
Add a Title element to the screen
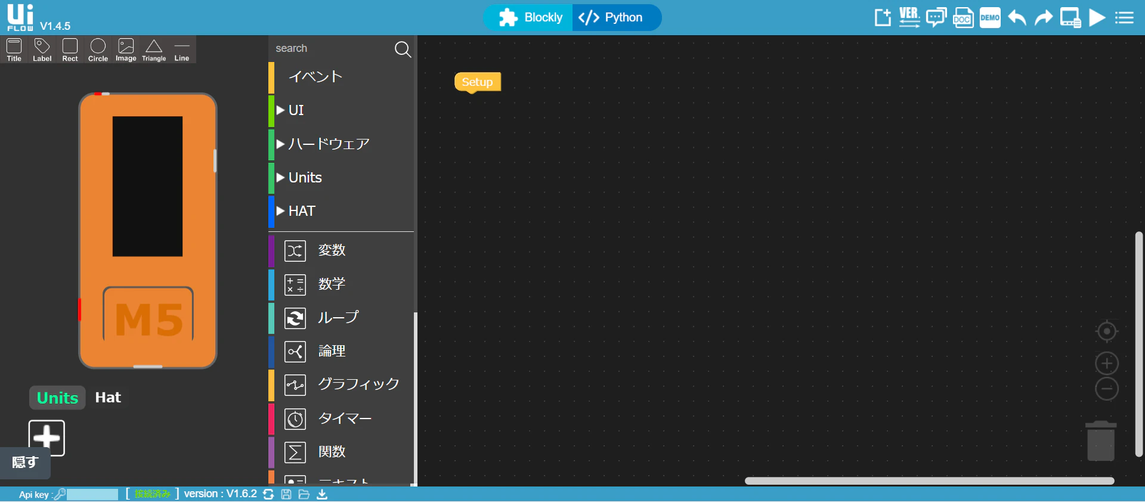[14, 50]
